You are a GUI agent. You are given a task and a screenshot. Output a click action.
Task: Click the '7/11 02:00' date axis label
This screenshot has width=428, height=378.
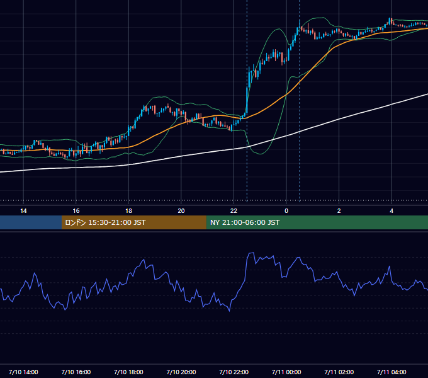pos(339,372)
